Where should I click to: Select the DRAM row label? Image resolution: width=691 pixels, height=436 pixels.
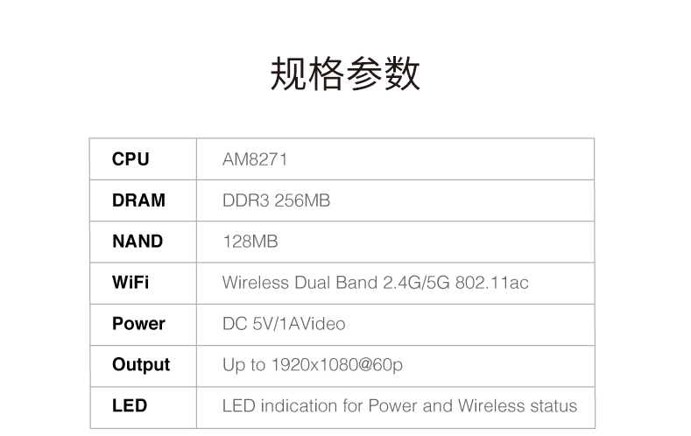point(138,200)
